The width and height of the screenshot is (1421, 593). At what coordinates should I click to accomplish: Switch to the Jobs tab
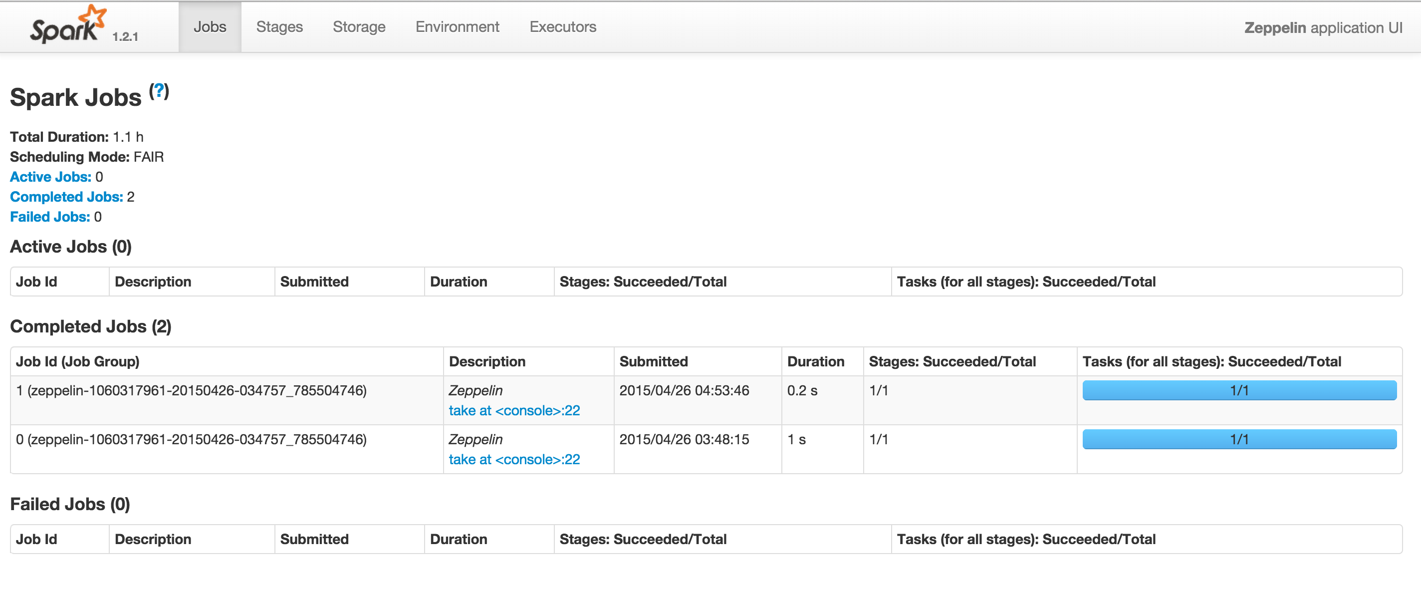tap(210, 27)
